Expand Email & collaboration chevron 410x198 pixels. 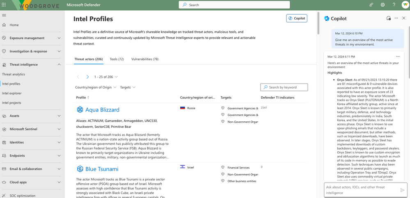click(x=59, y=169)
